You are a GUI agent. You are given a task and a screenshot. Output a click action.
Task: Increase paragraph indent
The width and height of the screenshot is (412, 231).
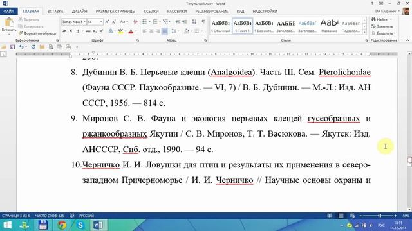(185, 22)
